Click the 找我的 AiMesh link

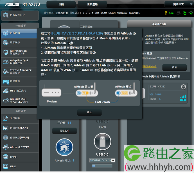[149, 66]
